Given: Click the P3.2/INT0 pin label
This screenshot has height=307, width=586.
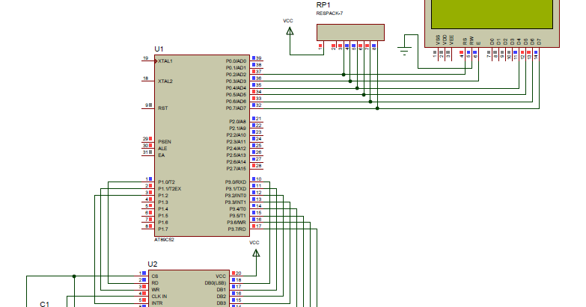Looking at the screenshot, I should pos(236,196).
